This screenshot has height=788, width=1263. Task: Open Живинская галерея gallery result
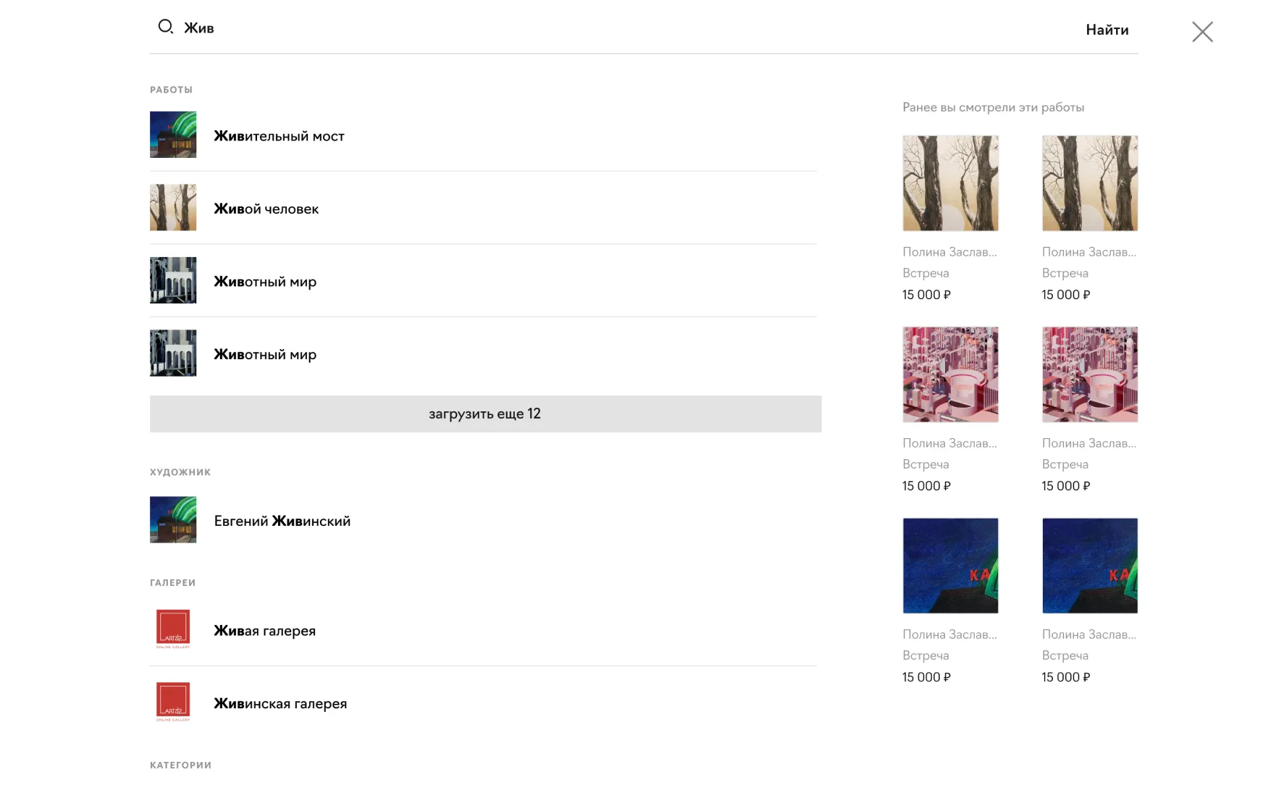tap(483, 703)
